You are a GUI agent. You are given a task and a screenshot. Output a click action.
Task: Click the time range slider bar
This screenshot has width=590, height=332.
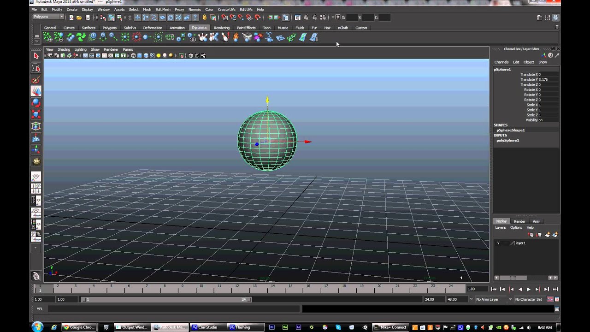click(x=166, y=300)
